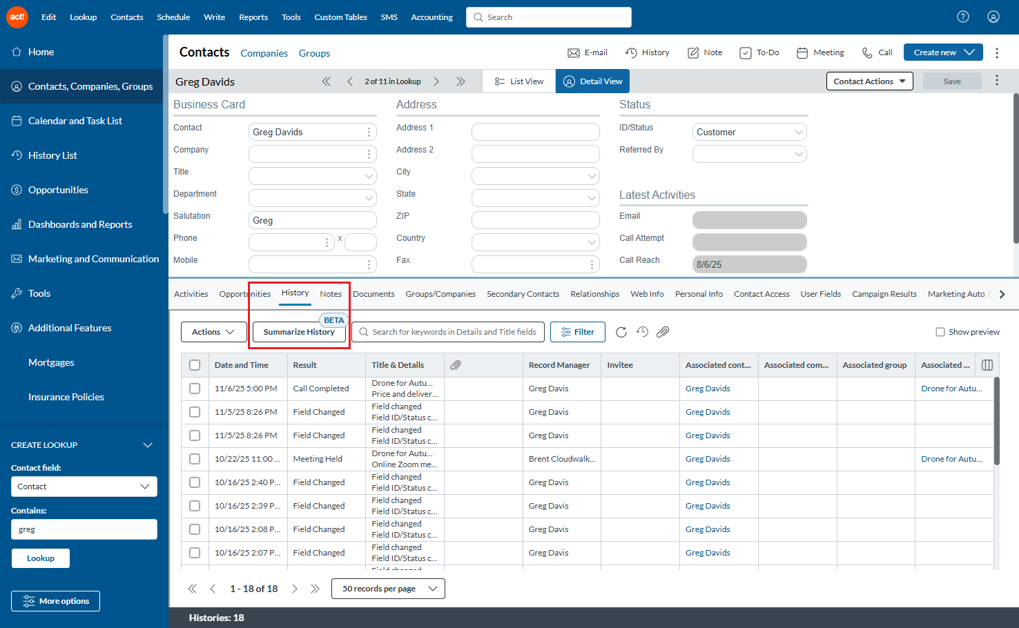Select the 10/16/25 2:07 PM row checkbox
This screenshot has height=628, width=1019.
click(195, 553)
